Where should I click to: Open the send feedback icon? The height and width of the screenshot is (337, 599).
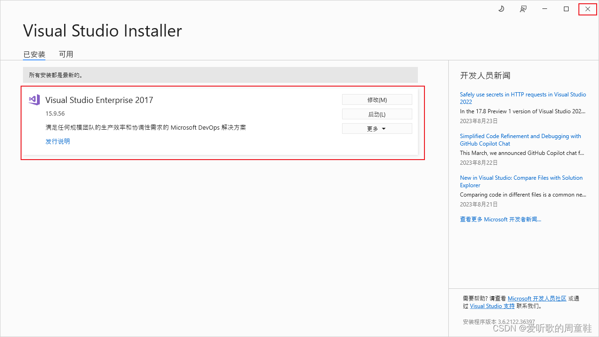(523, 9)
